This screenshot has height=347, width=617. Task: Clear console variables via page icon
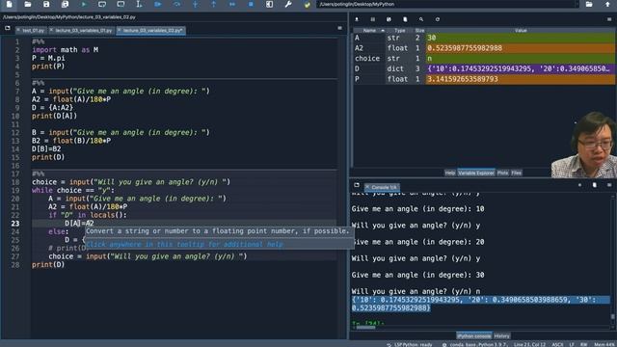coord(594,185)
